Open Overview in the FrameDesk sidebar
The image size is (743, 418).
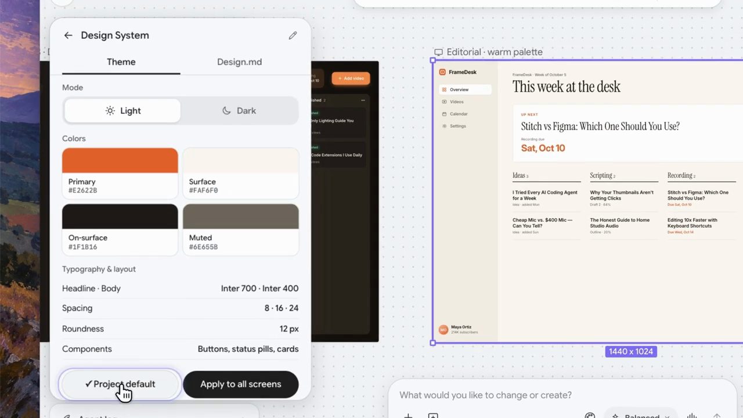(x=465, y=89)
